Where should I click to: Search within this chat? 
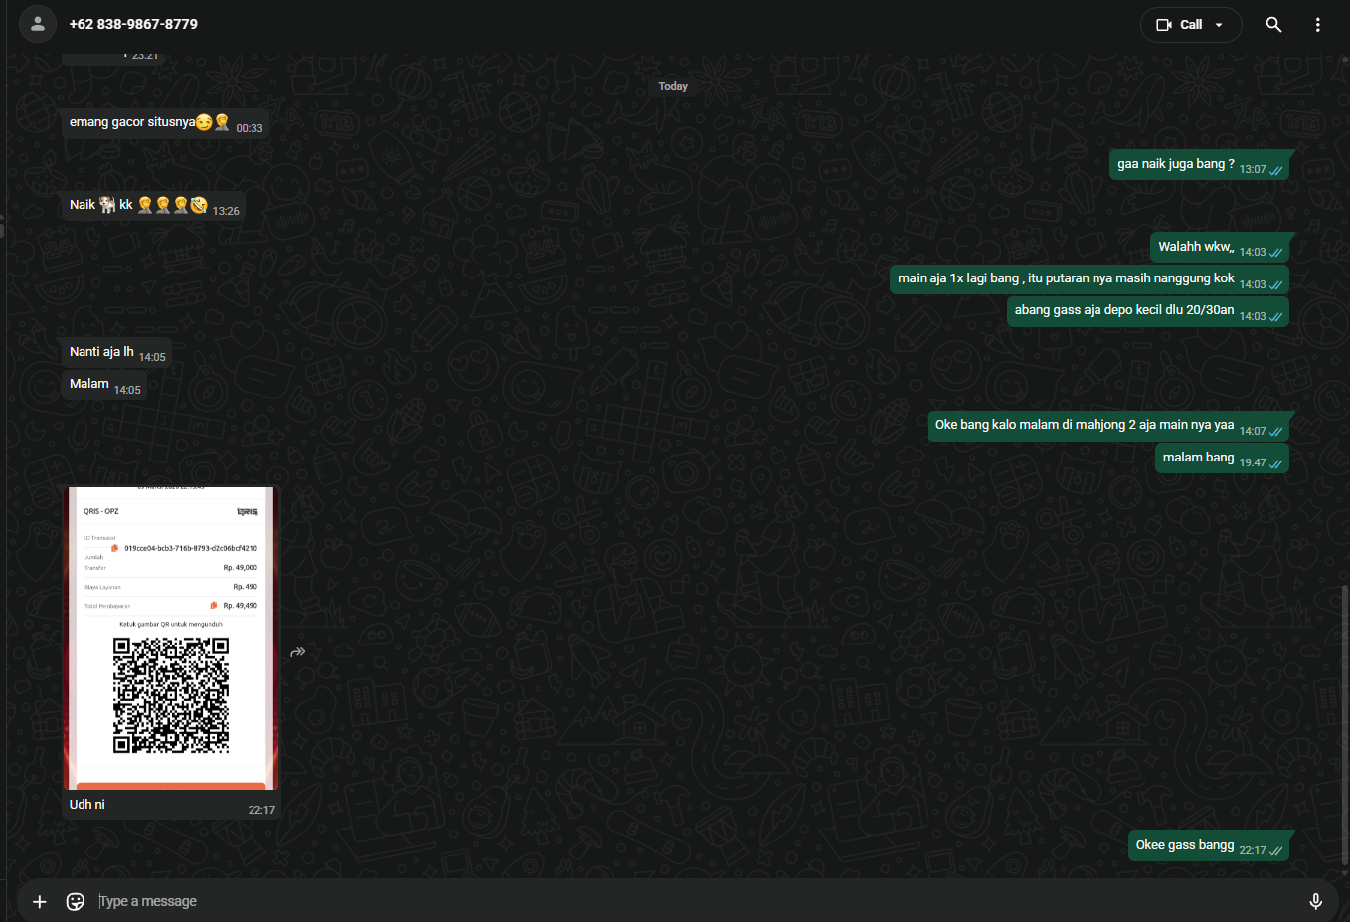(1273, 25)
